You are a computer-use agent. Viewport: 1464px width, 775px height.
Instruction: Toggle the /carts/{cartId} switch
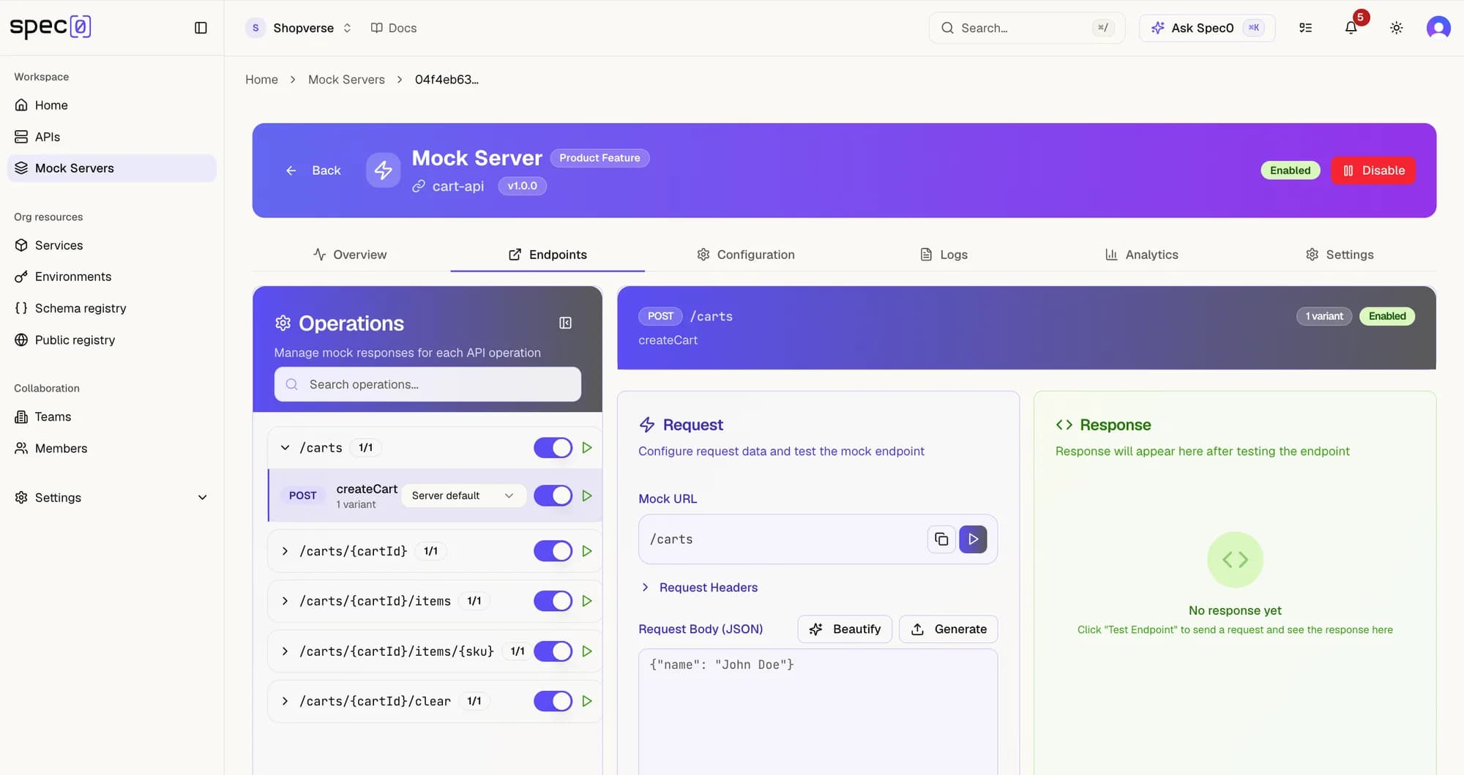(553, 551)
